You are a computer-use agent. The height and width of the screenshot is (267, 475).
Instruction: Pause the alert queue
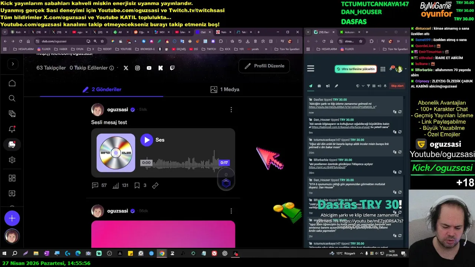click(374, 86)
